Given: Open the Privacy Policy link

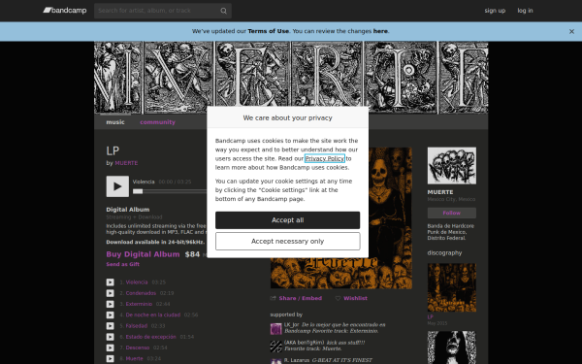Looking at the screenshot, I should pyautogui.click(x=324, y=158).
